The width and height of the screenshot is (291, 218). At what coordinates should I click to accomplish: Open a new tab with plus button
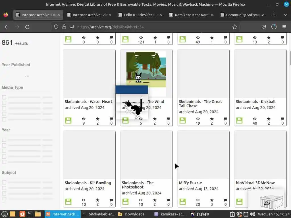coord(274,15)
